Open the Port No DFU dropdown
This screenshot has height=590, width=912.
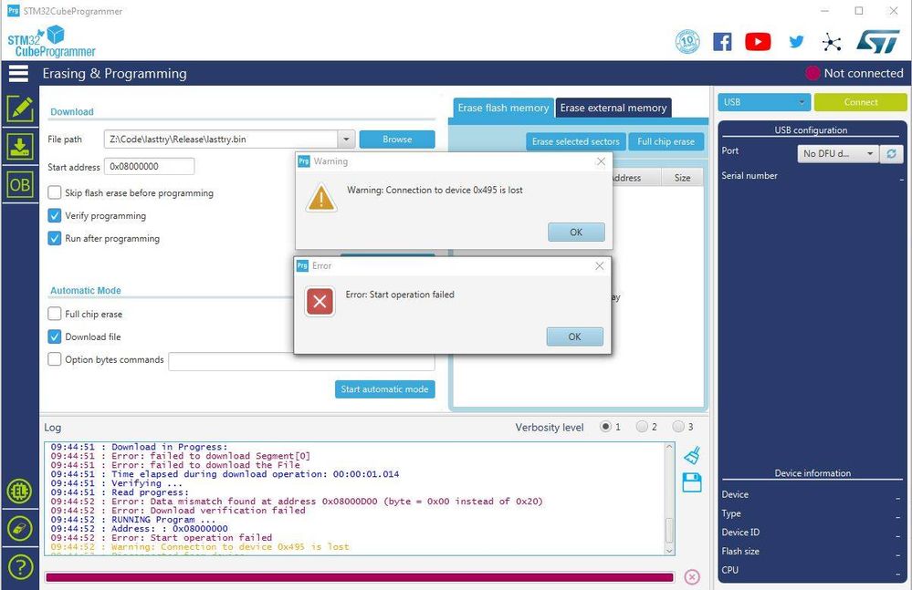pyautogui.click(x=837, y=154)
